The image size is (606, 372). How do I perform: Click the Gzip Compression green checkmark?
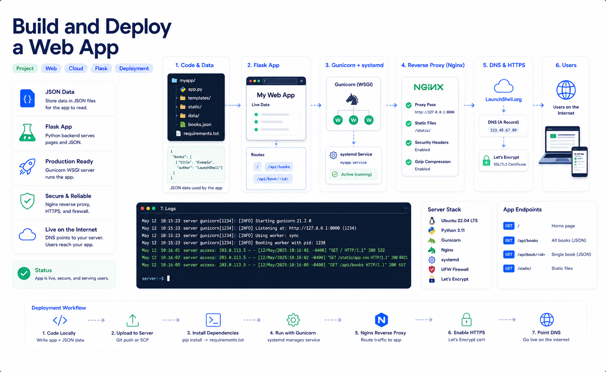(409, 162)
